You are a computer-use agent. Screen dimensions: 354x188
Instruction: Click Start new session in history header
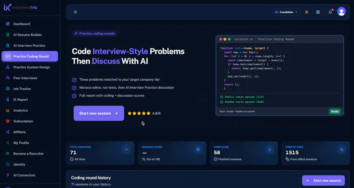(x=323, y=180)
